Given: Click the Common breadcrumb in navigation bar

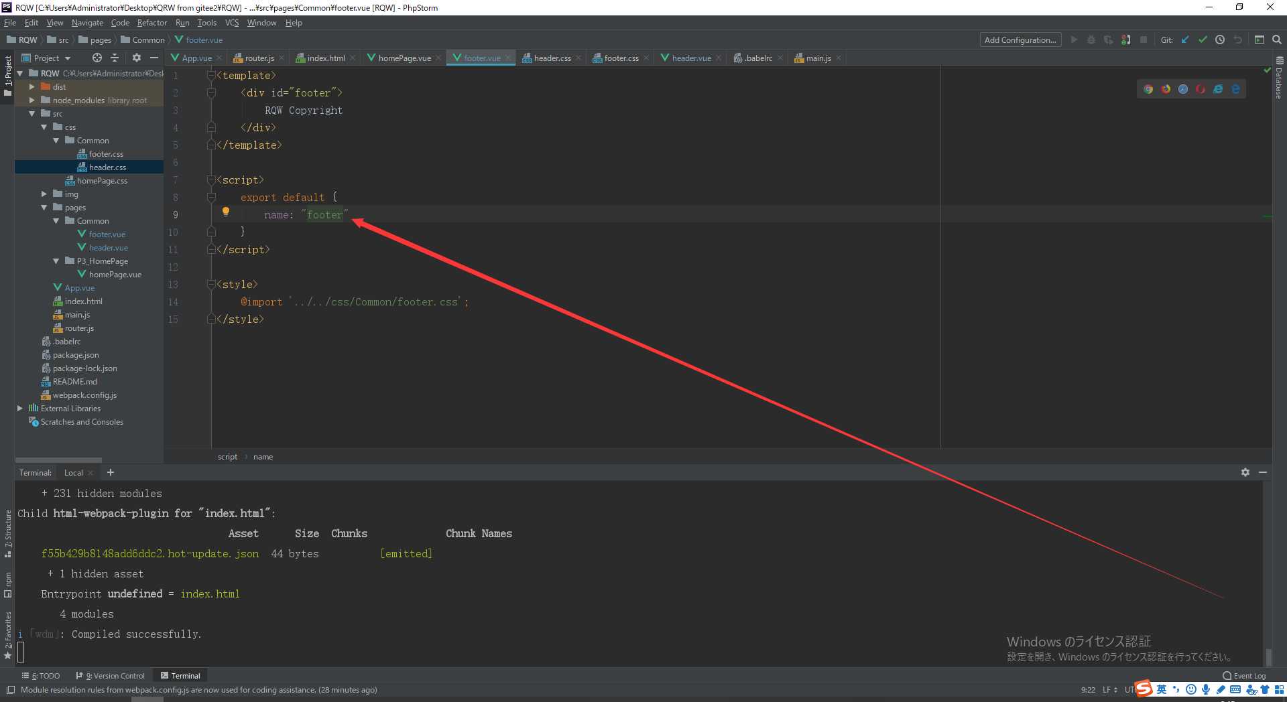Looking at the screenshot, I should [143, 40].
